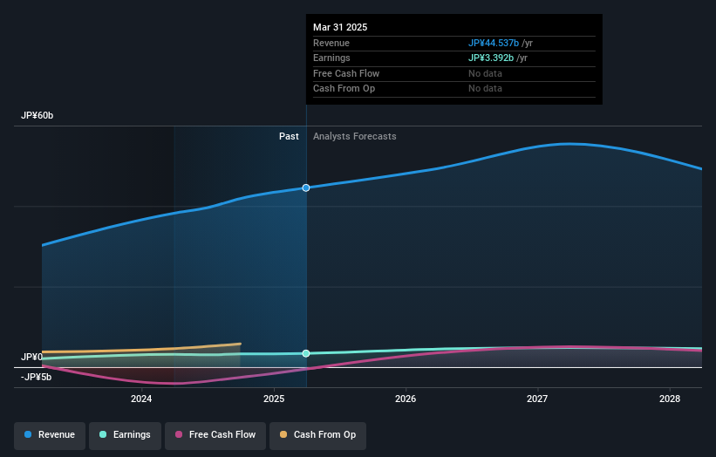
Task: Click the Past section label
Action: [289, 137]
